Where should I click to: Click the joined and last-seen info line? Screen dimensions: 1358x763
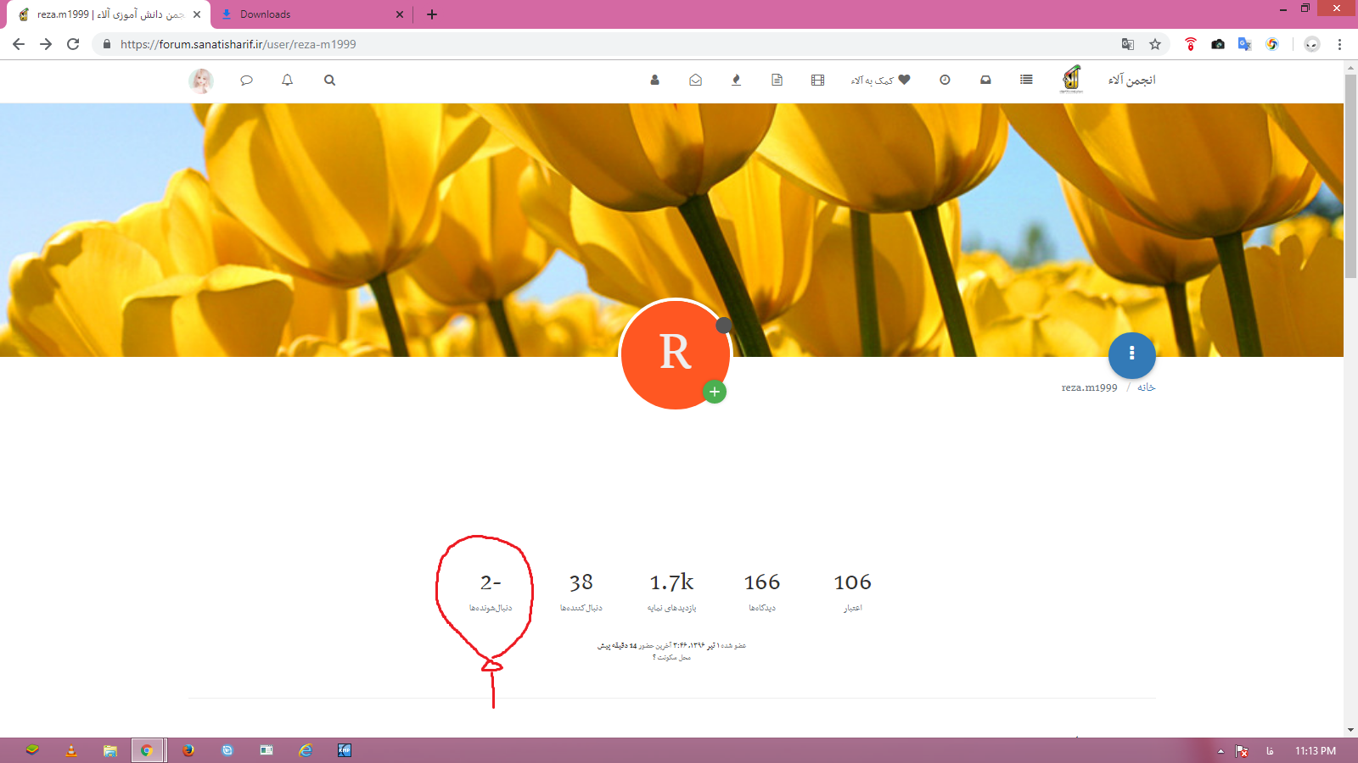[x=671, y=646]
